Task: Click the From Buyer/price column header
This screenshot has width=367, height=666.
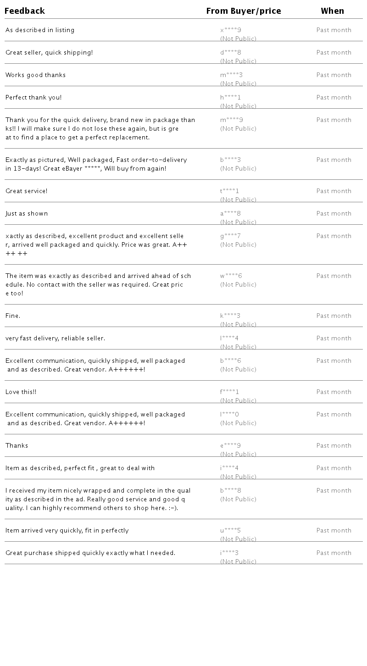Action: tap(244, 11)
